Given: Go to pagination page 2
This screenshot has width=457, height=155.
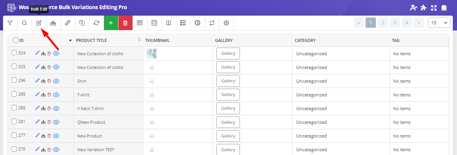Looking at the screenshot, I should 383,23.
